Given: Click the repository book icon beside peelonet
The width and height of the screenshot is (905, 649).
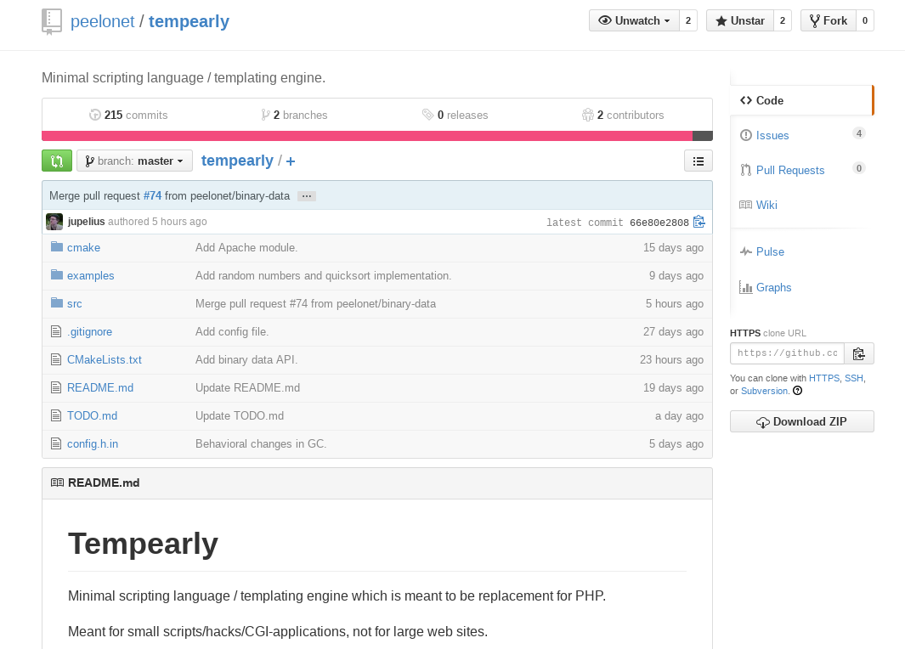Looking at the screenshot, I should (52, 21).
